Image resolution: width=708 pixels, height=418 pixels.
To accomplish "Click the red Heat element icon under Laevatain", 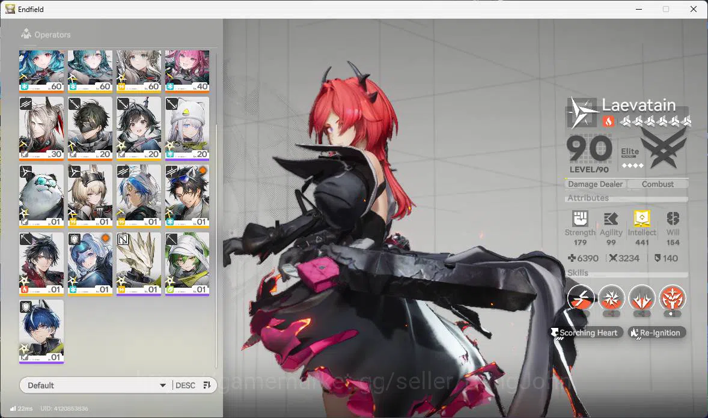I will coord(608,121).
